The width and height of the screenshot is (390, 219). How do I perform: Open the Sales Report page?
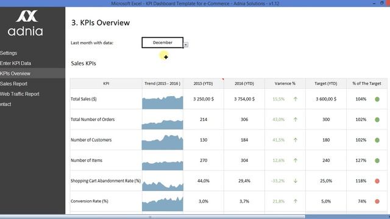click(x=13, y=84)
